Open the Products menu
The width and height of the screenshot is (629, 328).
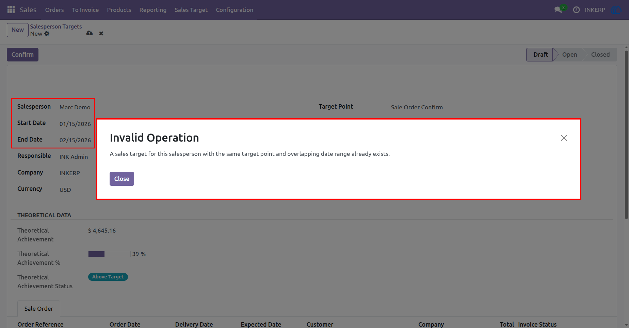tap(119, 10)
